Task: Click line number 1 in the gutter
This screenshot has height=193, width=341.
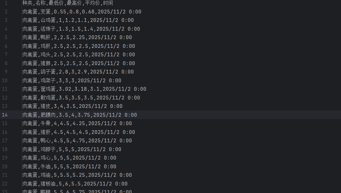Action: [x=6, y=3]
